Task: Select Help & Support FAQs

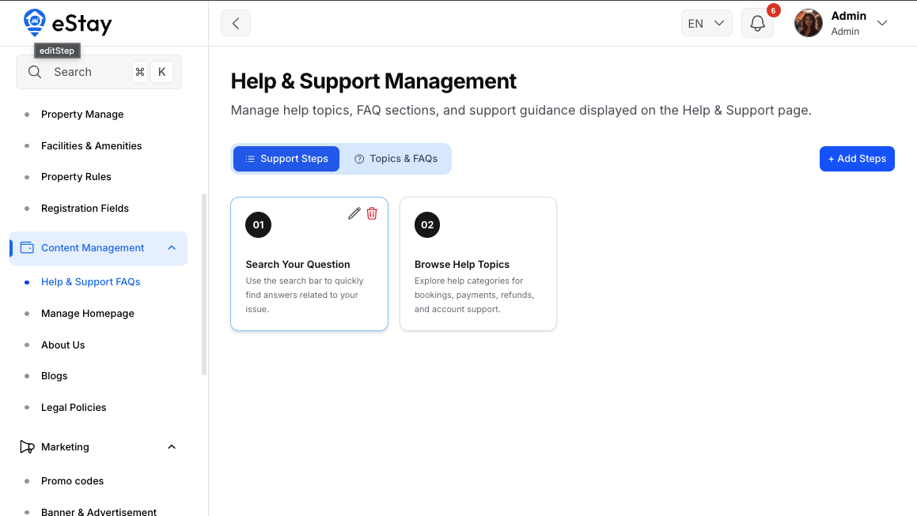Action: click(91, 282)
